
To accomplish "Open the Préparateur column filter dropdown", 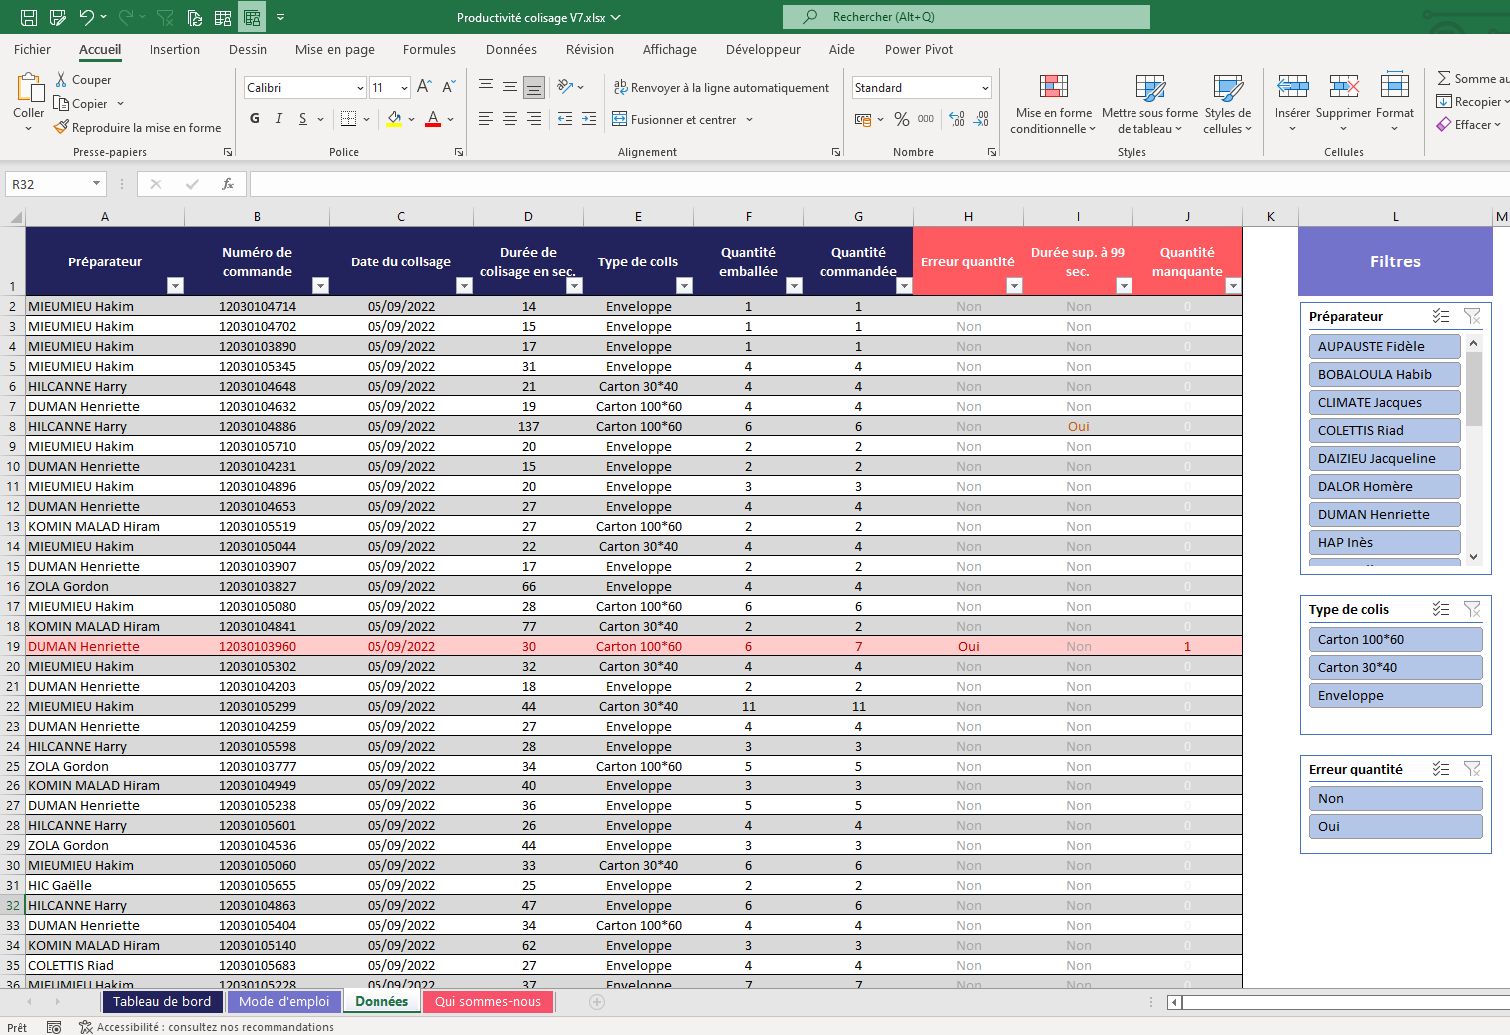I will click(x=175, y=286).
